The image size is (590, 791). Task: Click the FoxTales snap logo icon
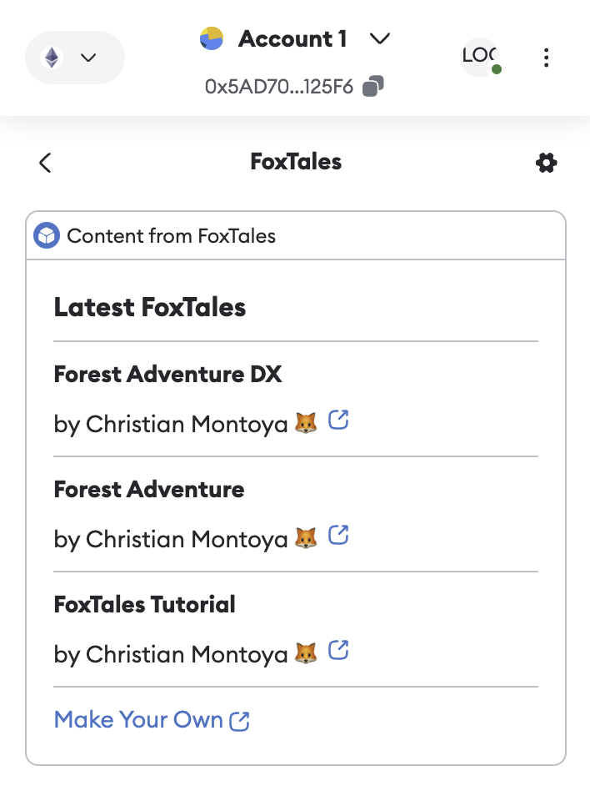(x=46, y=235)
